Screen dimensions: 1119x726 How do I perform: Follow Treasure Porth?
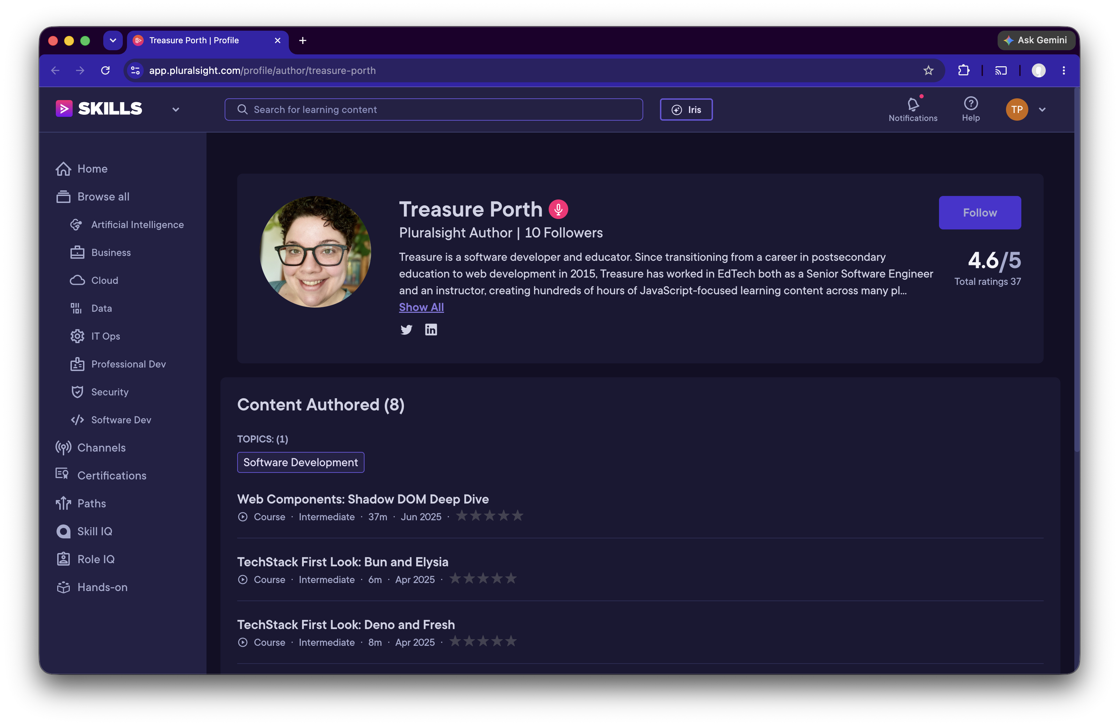coord(979,212)
